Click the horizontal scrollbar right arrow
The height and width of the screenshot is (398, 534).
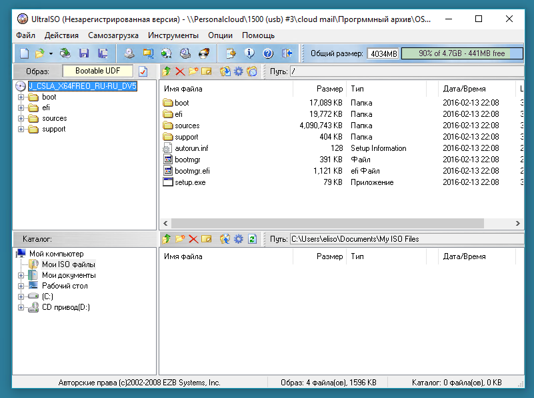[x=517, y=224]
